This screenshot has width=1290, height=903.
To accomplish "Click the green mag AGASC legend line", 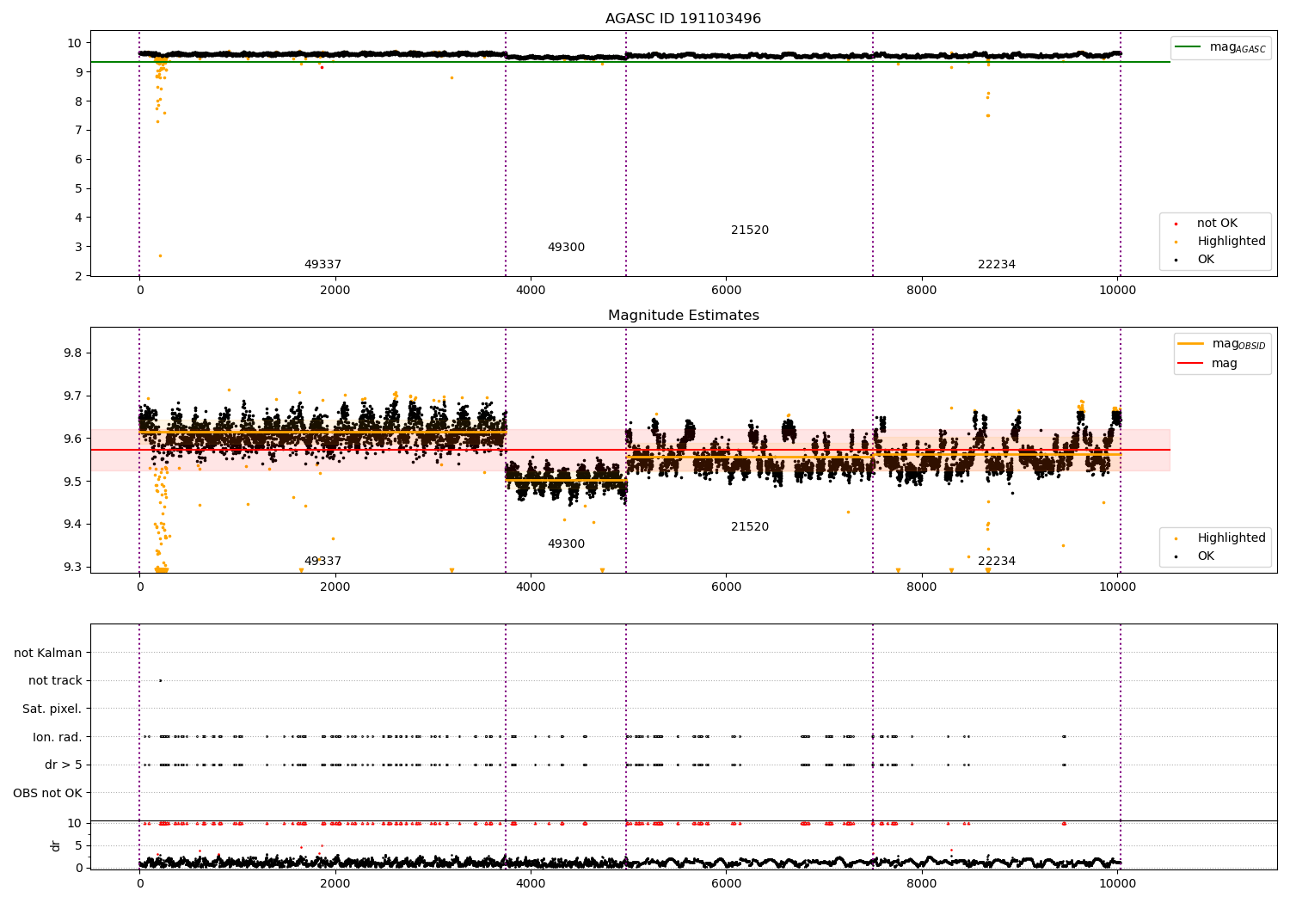I will point(1189,47).
